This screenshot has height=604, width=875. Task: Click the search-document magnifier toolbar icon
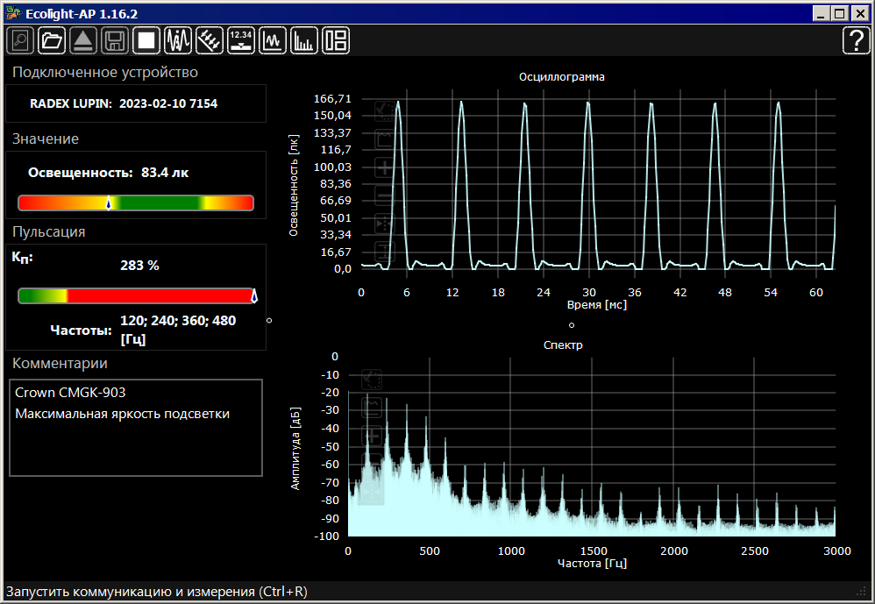20,40
